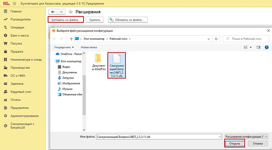Select the СинхронизацияСБитрикс24БП cfe file
Screen dimensions: 272x150
(117, 65)
